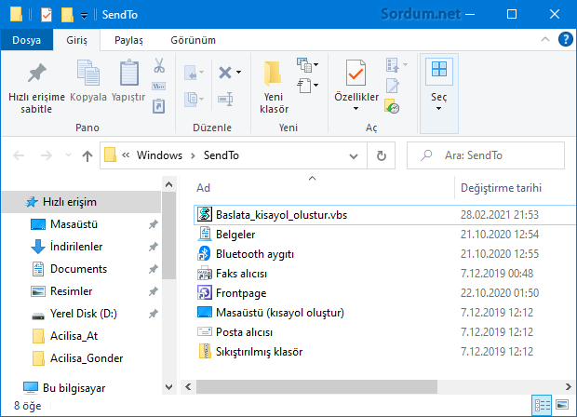Unpin Yerel Disk (D:) using its pin icon

pos(153,314)
